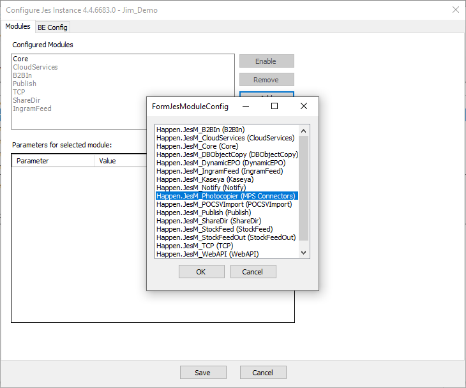Cancel the FormJesModuleConfig dialog
466x388 pixels.
[x=253, y=272]
